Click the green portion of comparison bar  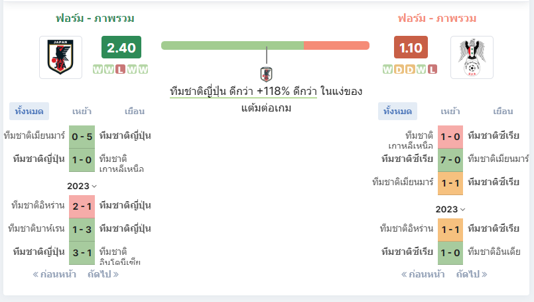[x=232, y=45]
